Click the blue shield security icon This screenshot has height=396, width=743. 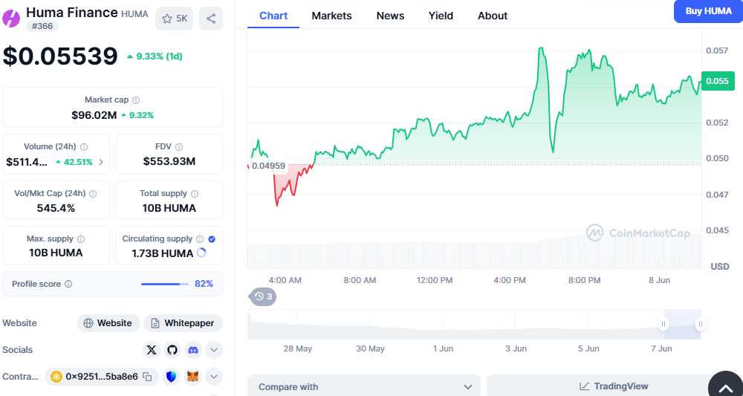(172, 377)
